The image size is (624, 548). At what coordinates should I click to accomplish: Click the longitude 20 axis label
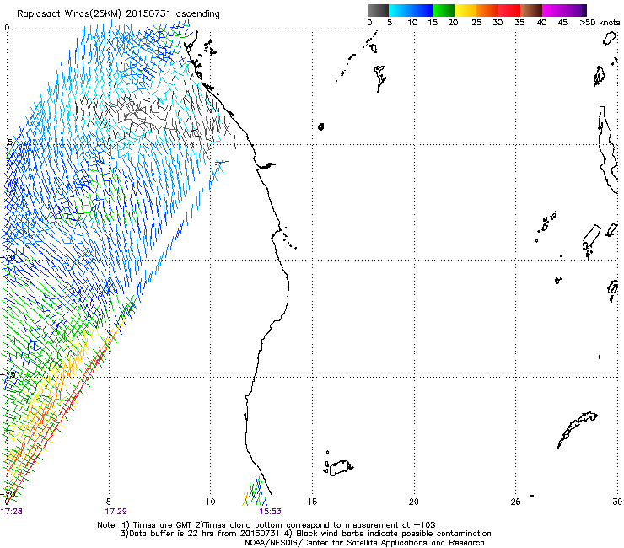pos(414,502)
